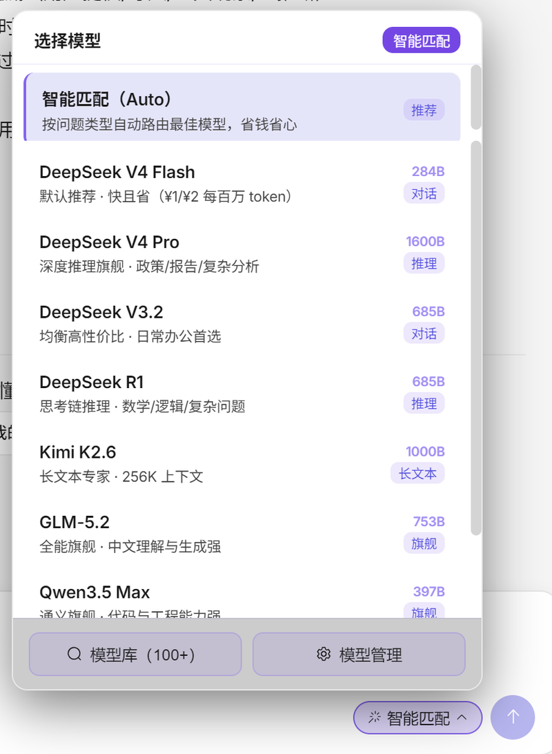Click the 长文本 tag for Kimi K2.6
This screenshot has width=552, height=754.
(x=417, y=473)
